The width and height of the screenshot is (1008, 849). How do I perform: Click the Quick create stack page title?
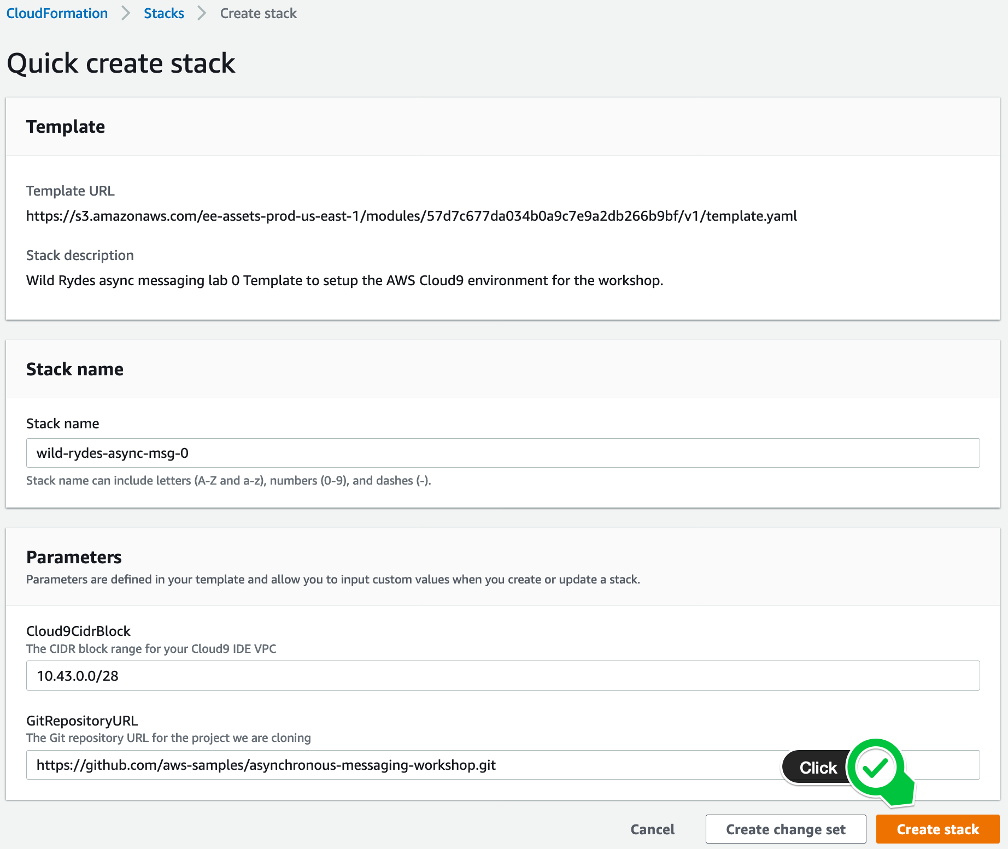pyautogui.click(x=121, y=63)
